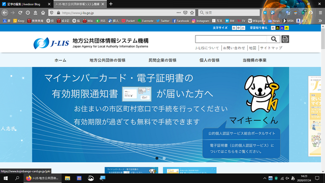Click the yellow J-LIS thumbnail below the banner
The width and height of the screenshot is (325, 183).
point(189,170)
